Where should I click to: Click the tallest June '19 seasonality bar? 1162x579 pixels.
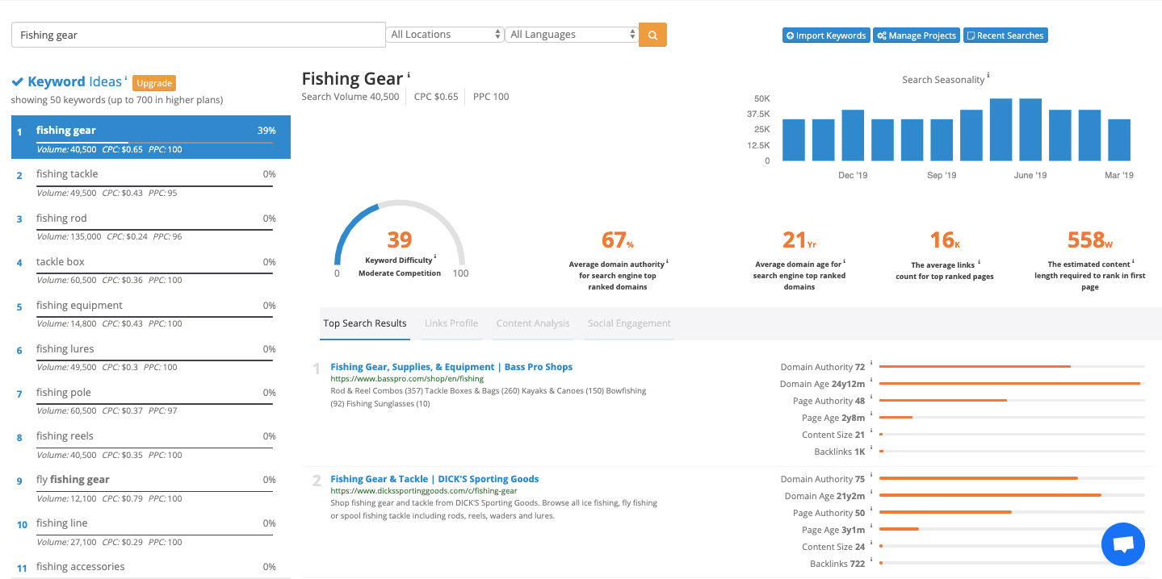(x=1030, y=130)
